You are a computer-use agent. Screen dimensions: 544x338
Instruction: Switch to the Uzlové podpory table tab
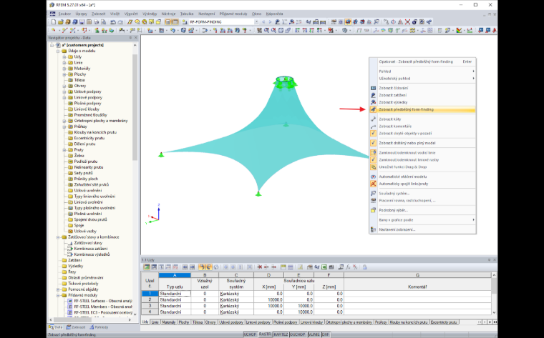(x=231, y=322)
